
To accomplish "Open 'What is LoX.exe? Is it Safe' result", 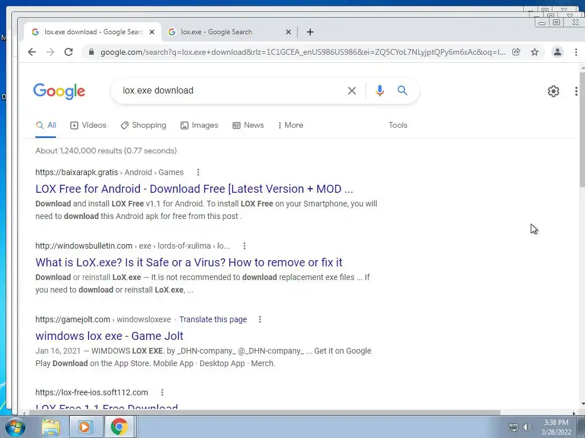I will point(189,262).
